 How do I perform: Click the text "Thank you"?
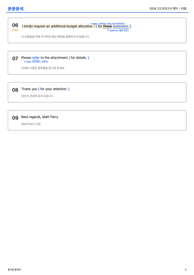click(x=29, y=89)
